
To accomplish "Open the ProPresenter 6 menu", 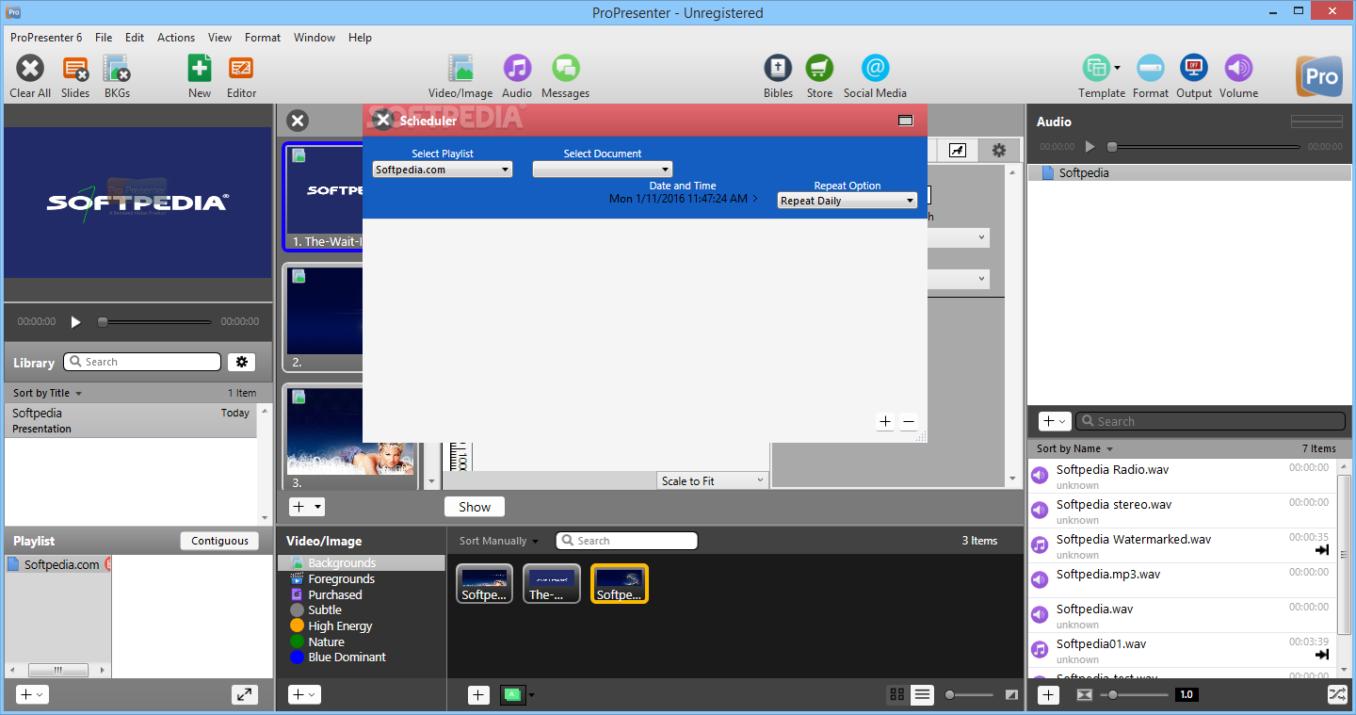I will pos(46,38).
